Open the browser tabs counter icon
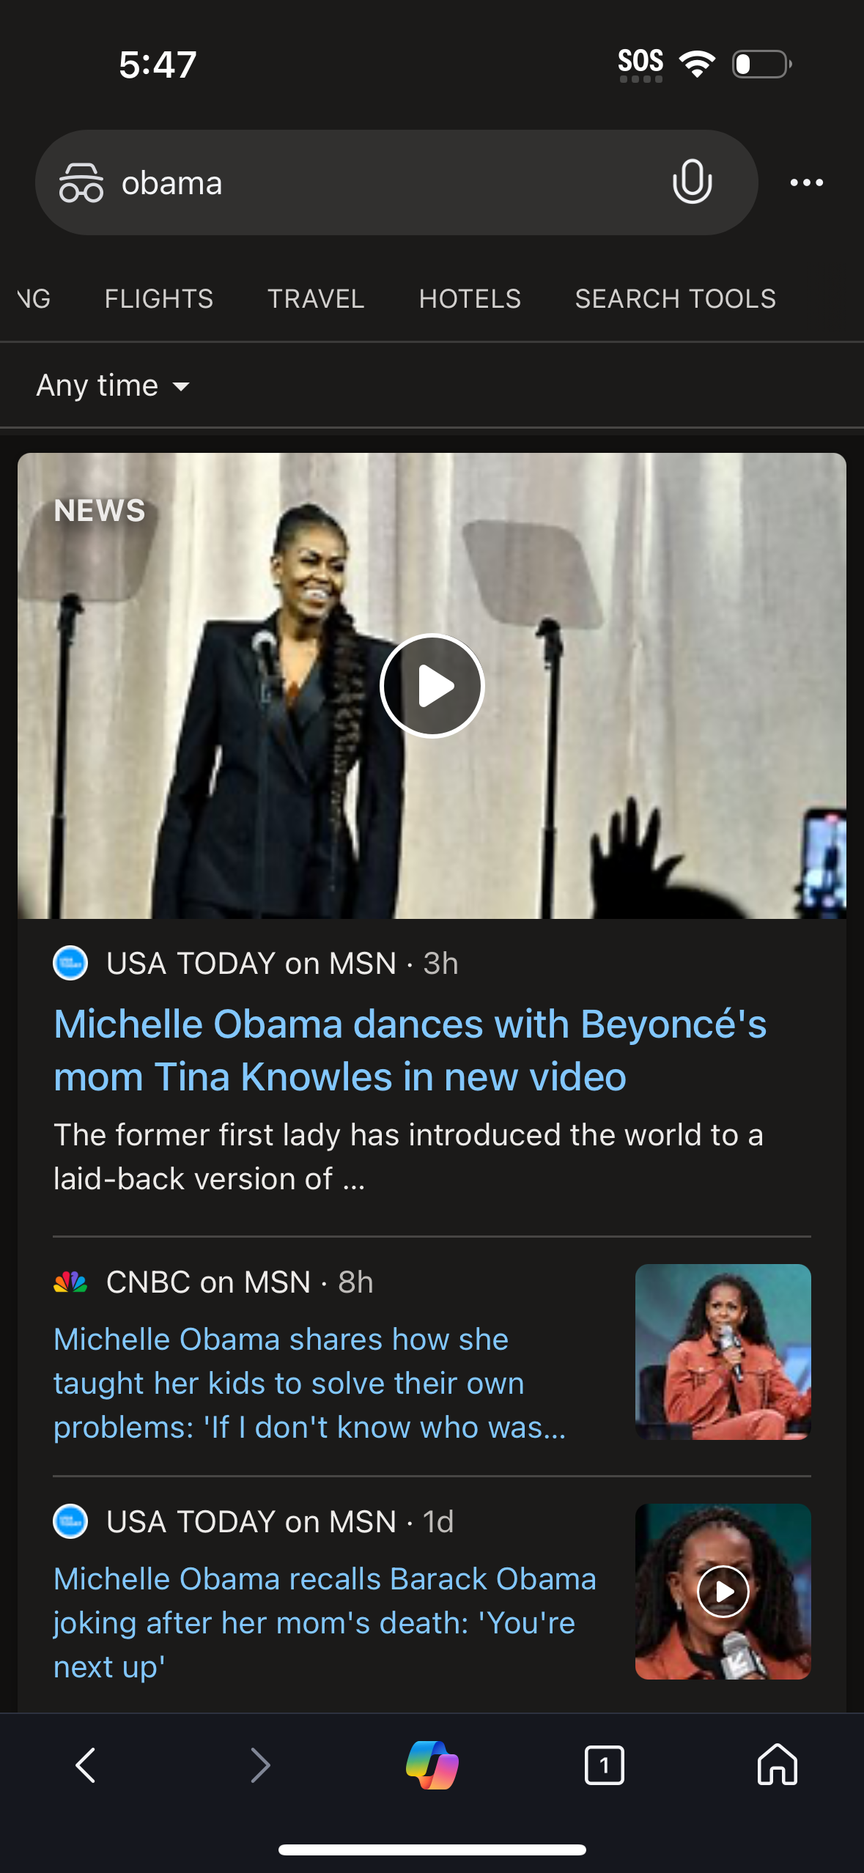 click(604, 1765)
